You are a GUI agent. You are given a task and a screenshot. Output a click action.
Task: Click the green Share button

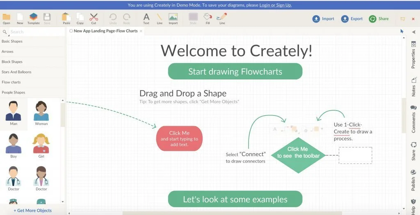379,19
